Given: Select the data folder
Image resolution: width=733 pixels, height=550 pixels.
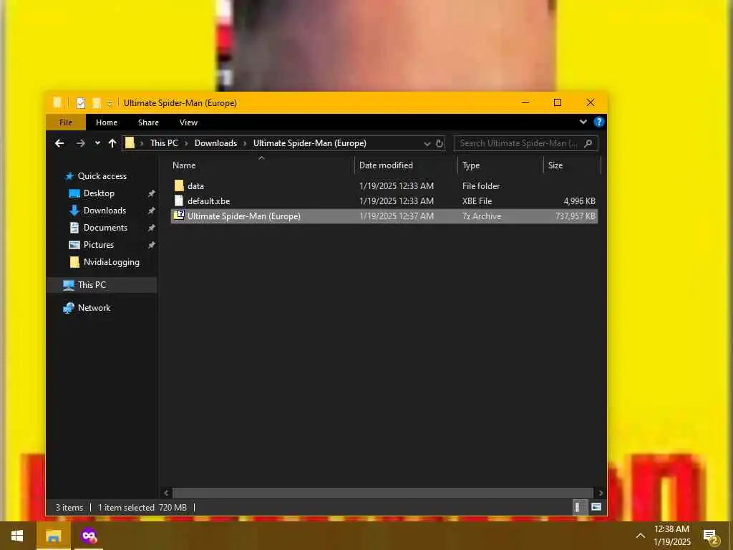Looking at the screenshot, I should (195, 185).
